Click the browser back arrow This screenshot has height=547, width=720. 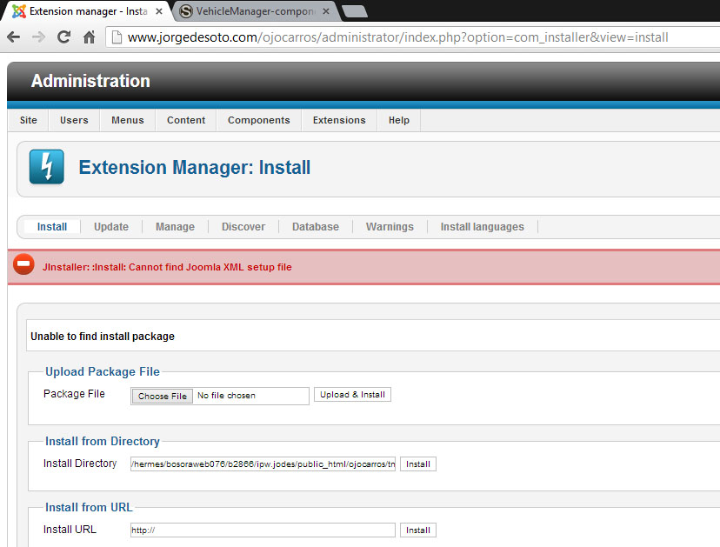coord(13,37)
